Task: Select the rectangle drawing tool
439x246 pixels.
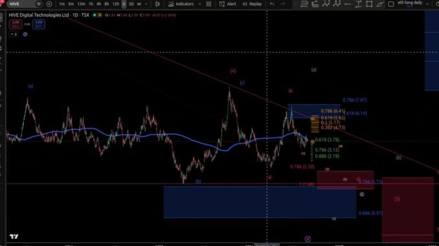Action: tap(369, 4)
